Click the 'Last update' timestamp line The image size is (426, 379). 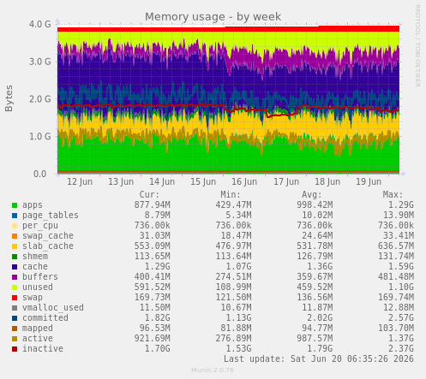point(319,359)
